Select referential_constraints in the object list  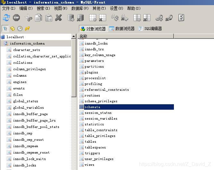[107, 89]
